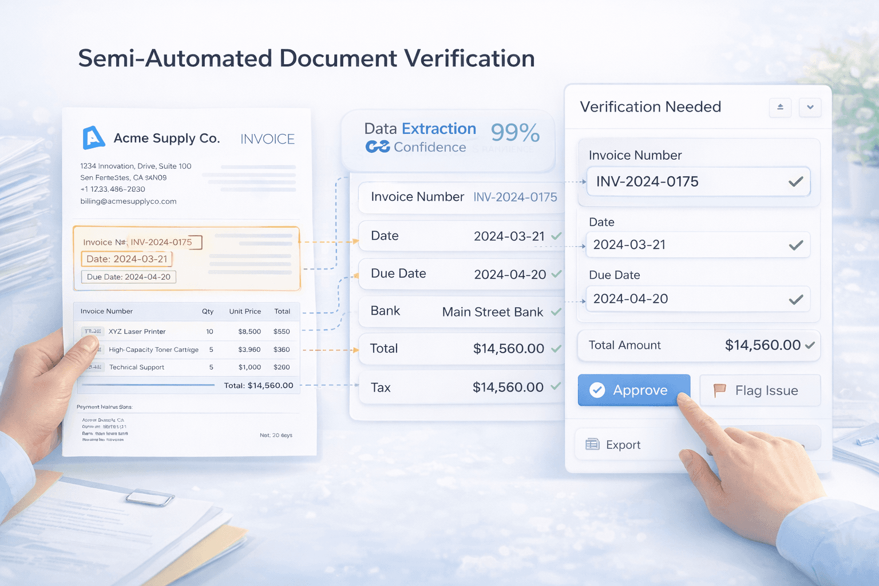Click the green check on extracted Due Date row
Screen dimensions: 879x586
pos(556,274)
